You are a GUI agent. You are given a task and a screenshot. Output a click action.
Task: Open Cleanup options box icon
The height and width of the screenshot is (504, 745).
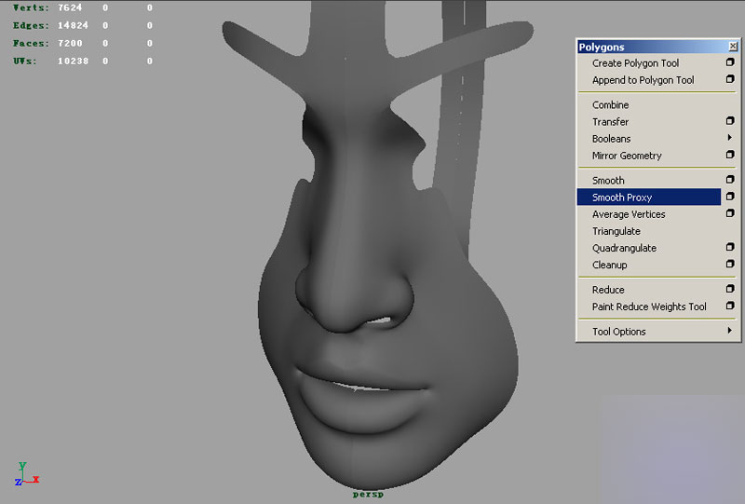(x=730, y=264)
